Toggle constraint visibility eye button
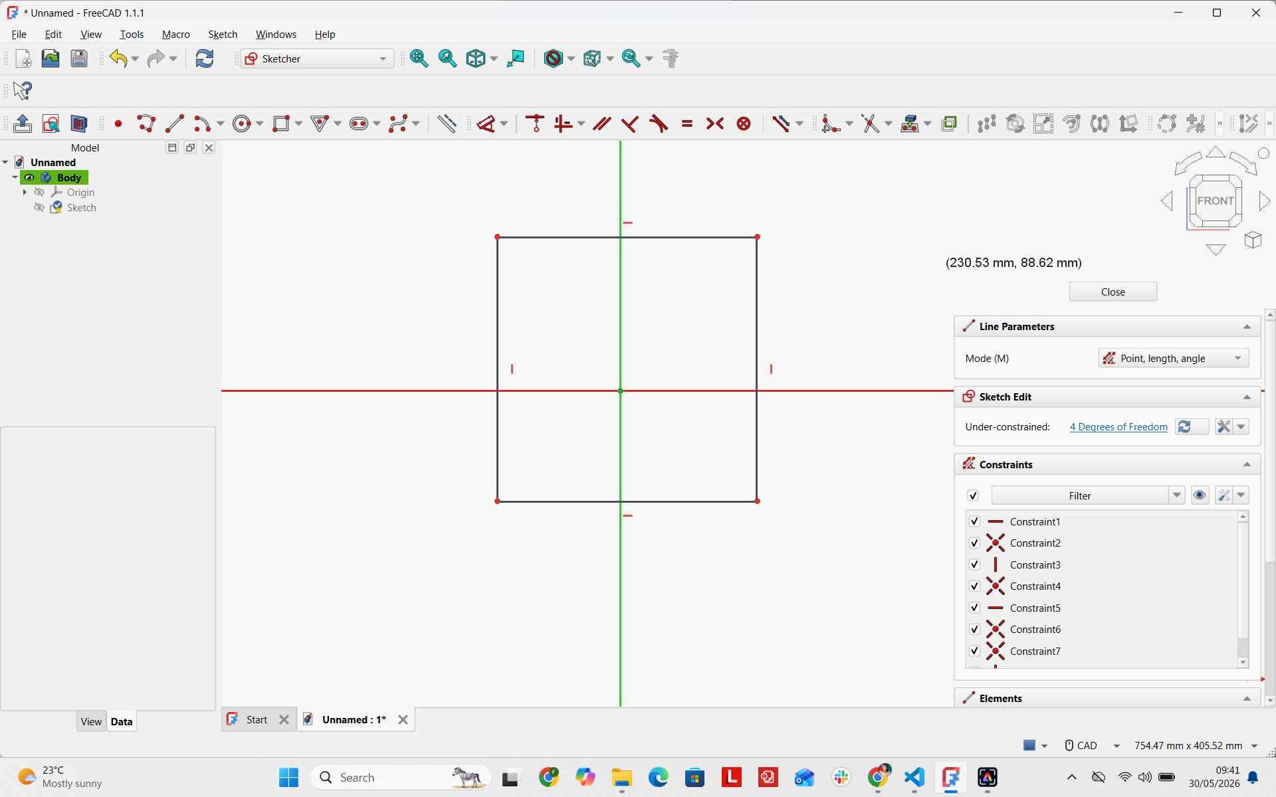 coord(1200,495)
